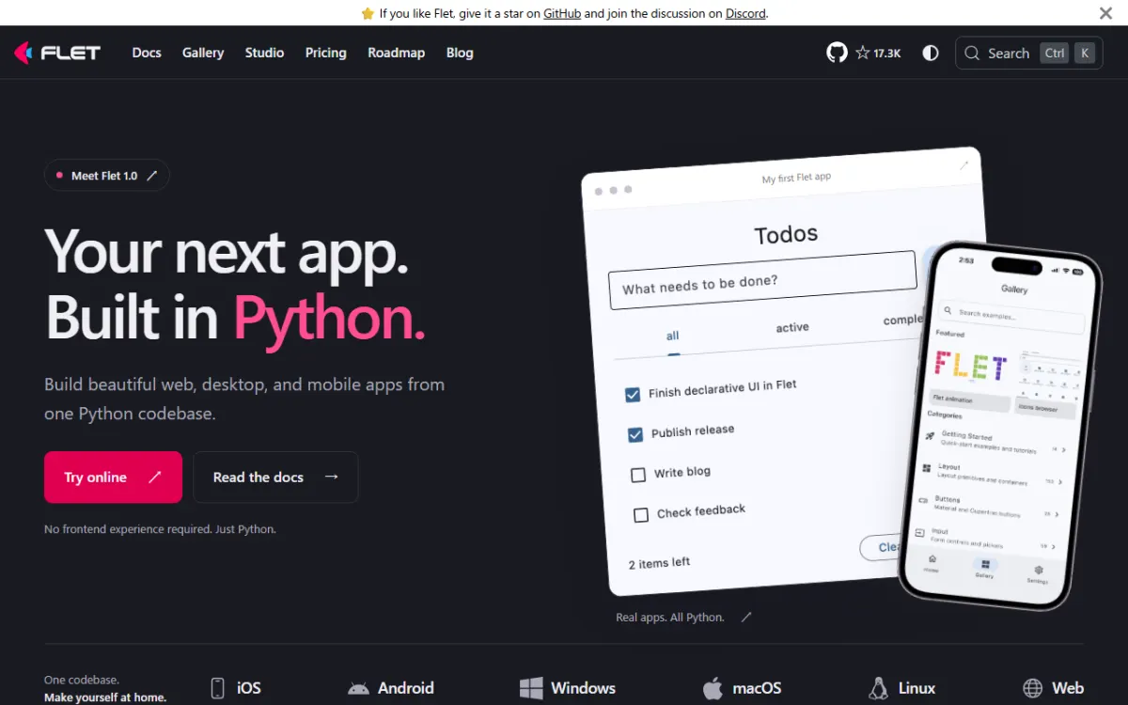Click the 'Read the docs' button
1128x705 pixels.
tap(275, 478)
